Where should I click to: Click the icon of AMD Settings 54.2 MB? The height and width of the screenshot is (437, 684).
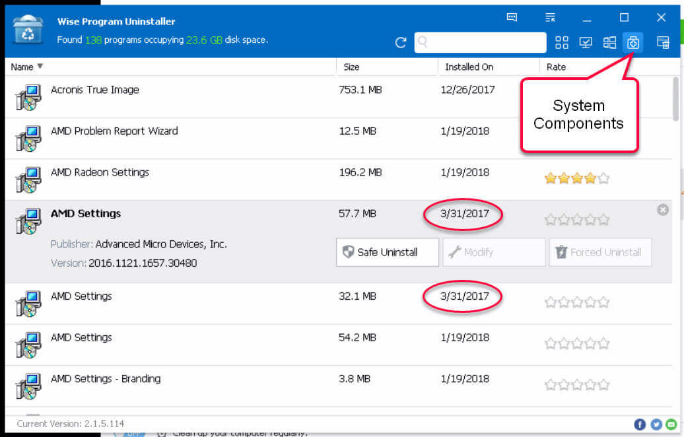[28, 345]
